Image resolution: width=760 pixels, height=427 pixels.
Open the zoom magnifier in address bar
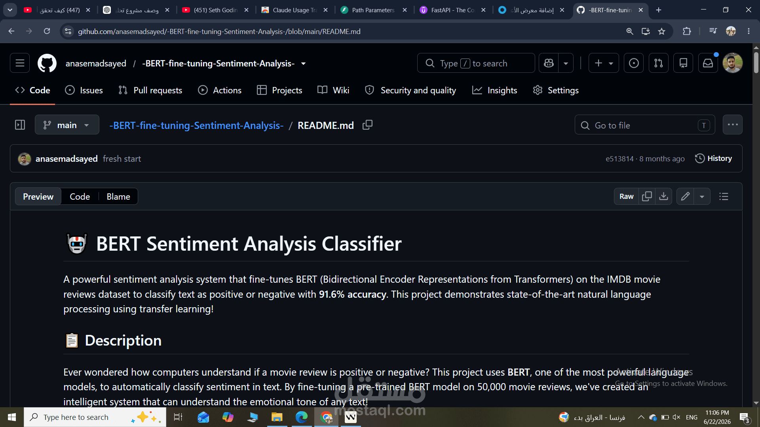click(630, 31)
